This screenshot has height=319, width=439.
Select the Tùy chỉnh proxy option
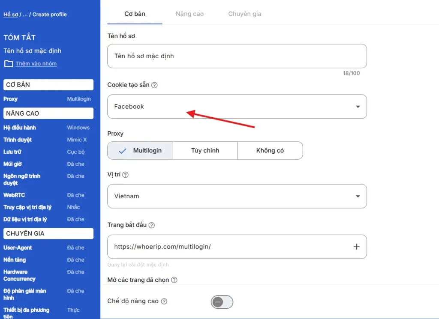pyautogui.click(x=205, y=150)
